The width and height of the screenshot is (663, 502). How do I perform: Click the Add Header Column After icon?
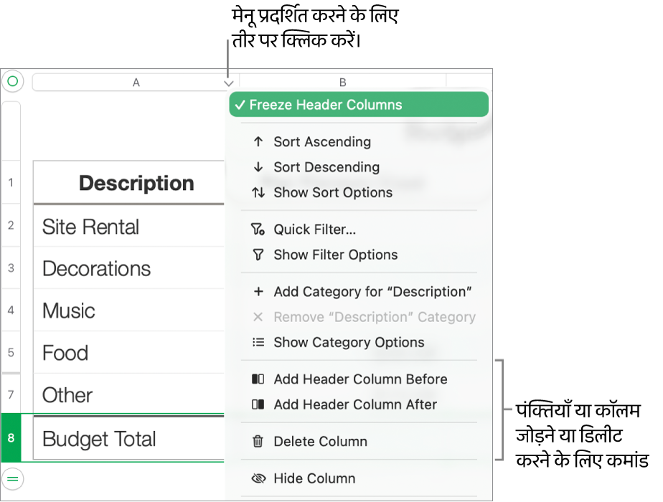pos(258,404)
